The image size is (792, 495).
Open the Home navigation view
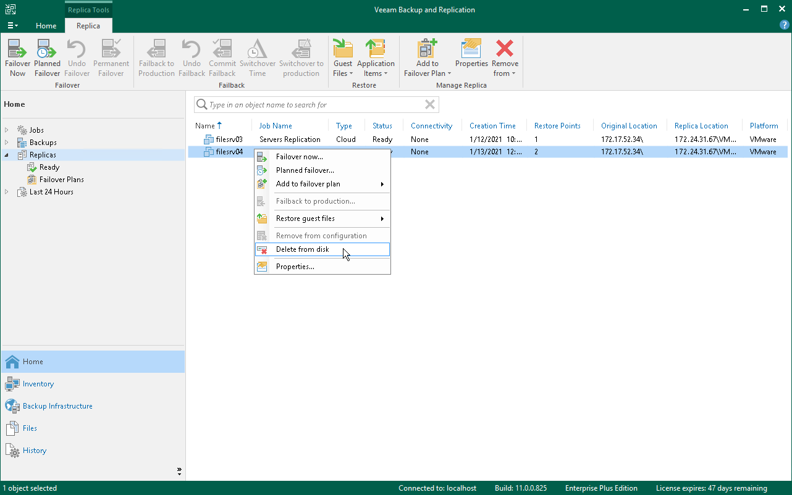[93, 362]
